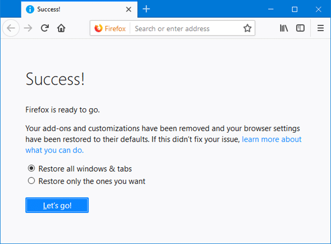This screenshot has width=331, height=244.
Task: Select Restore all windows & tabs
Action: (32, 168)
